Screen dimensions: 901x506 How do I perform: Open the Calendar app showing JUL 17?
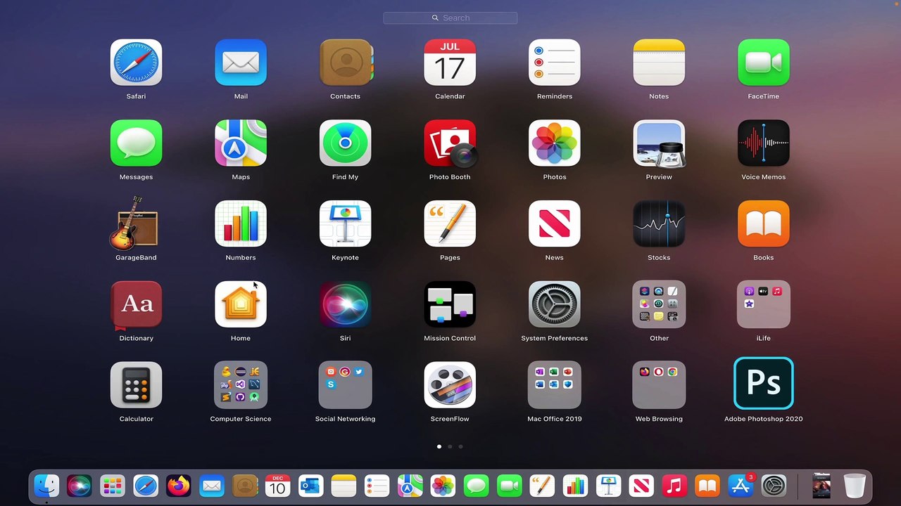[450, 63]
